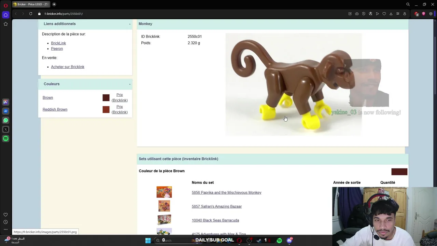Click thumbnail of set 5857
The width and height of the screenshot is (437, 246).
164,206
